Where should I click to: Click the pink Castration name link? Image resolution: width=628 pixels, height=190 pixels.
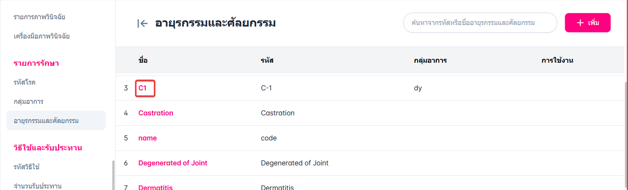pos(156,113)
